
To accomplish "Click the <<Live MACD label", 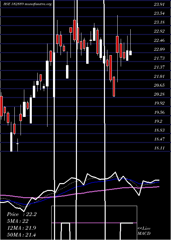I will click(x=144, y=231).
